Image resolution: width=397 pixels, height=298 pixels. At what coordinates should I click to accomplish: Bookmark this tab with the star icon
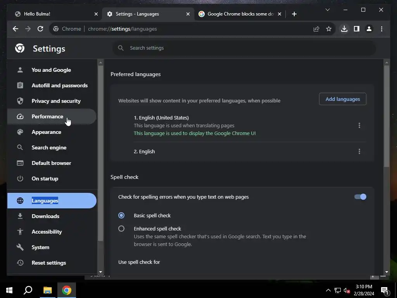pos(329,29)
